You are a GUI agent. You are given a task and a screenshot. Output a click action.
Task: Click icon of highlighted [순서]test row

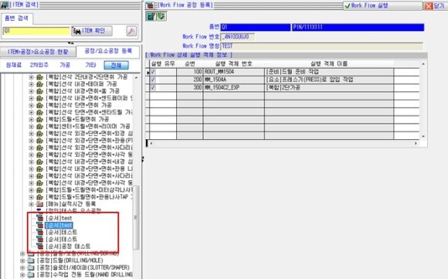40,225
